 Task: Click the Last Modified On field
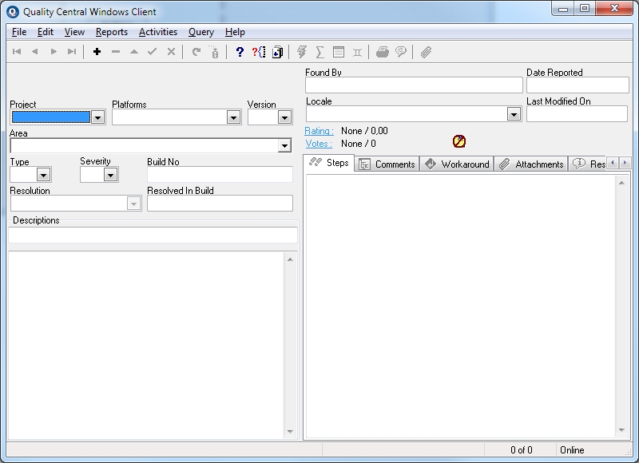577,114
